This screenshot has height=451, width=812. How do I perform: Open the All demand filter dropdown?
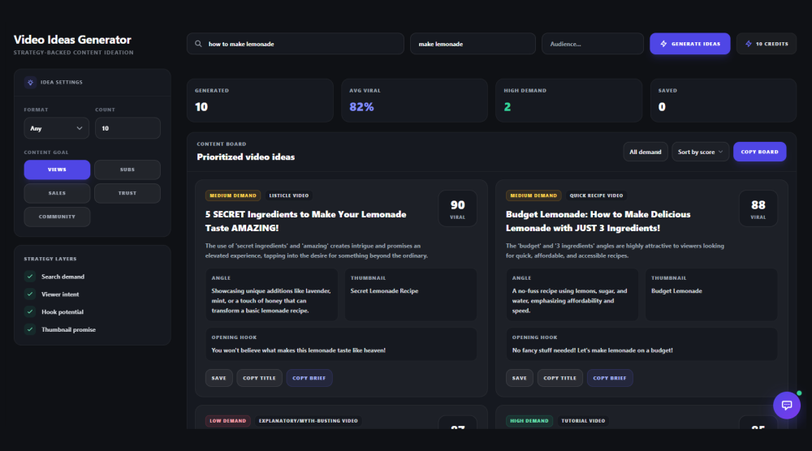(x=646, y=152)
